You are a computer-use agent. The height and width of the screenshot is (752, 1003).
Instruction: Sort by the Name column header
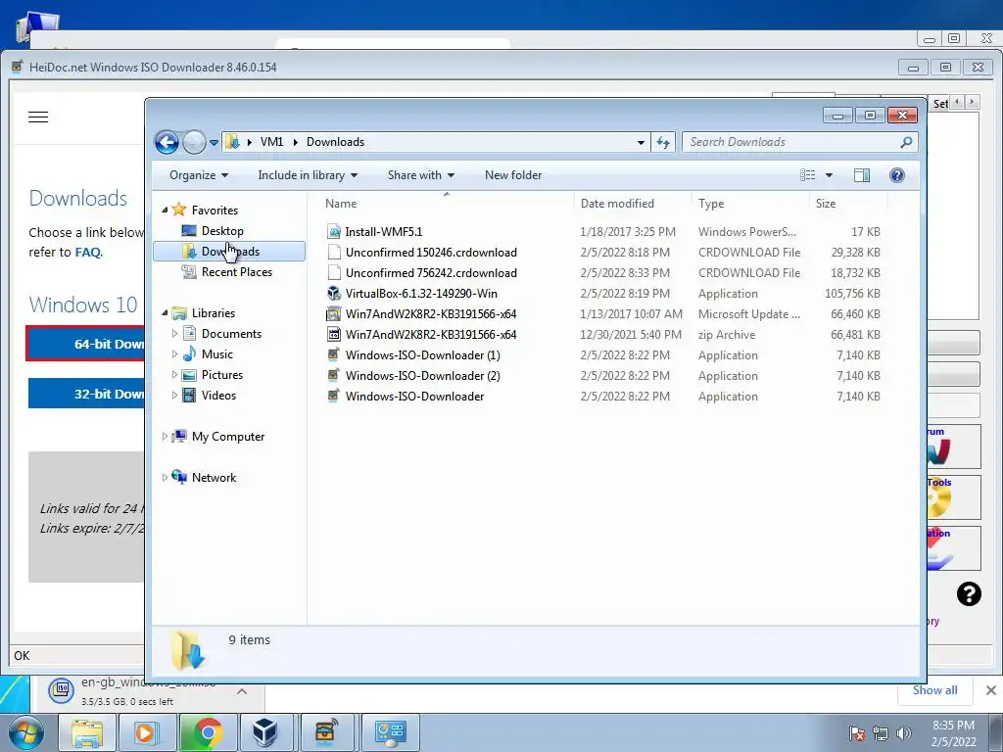click(x=446, y=204)
